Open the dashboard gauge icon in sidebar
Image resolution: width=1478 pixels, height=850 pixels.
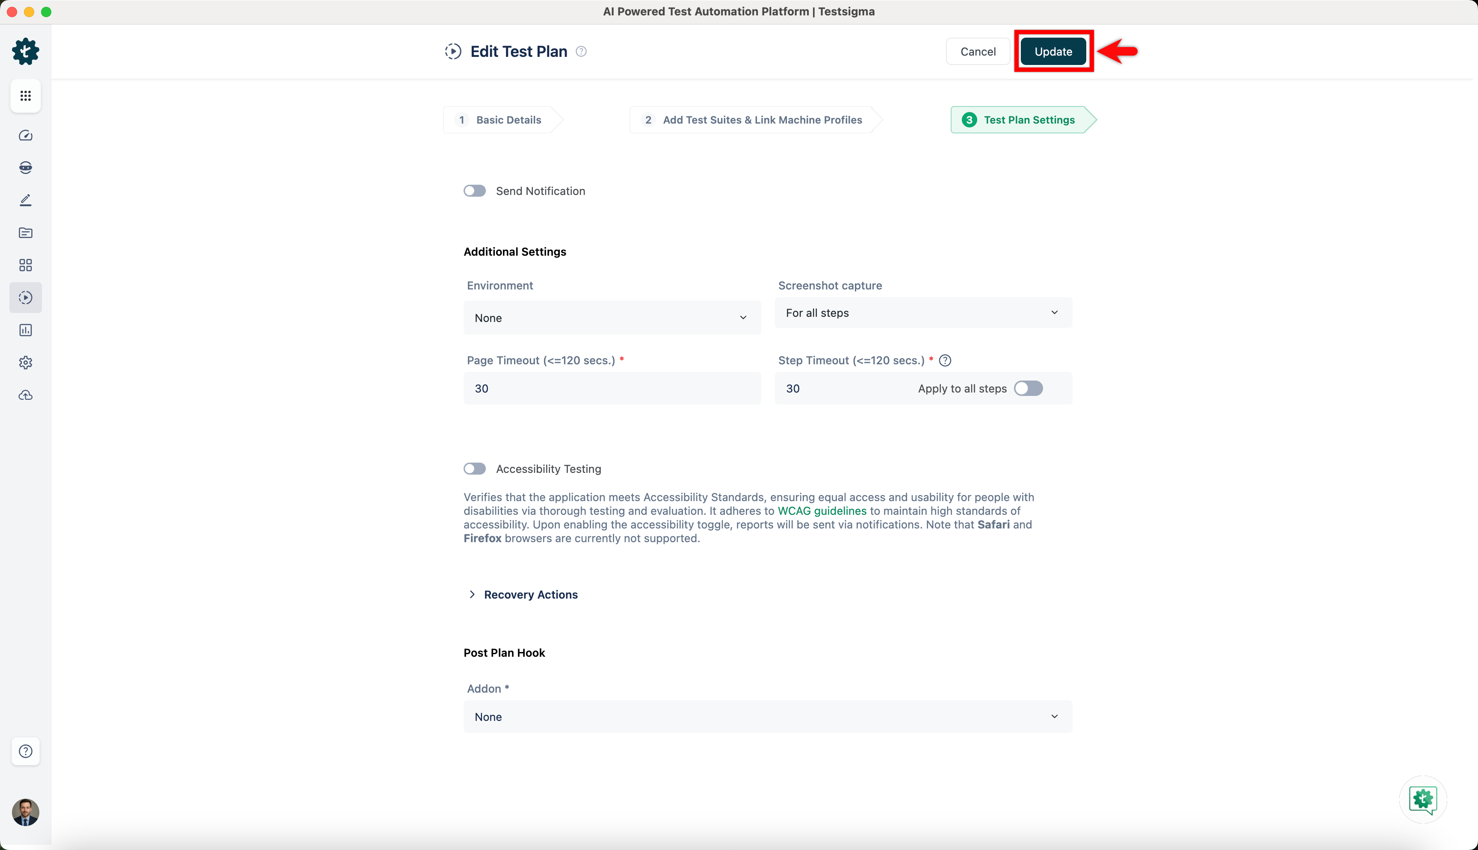(25, 136)
